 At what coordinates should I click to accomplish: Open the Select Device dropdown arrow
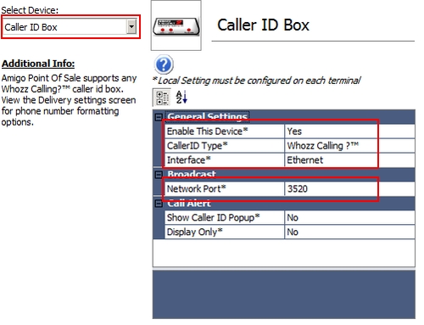[x=131, y=27]
